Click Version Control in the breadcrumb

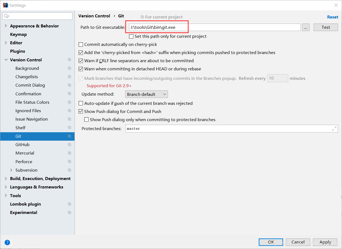point(94,16)
